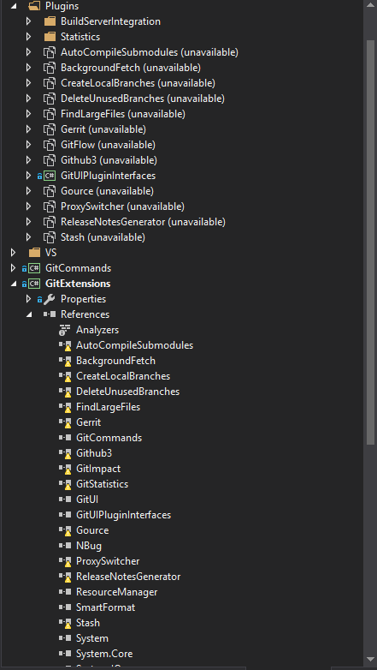Expand the VS folder
The height and width of the screenshot is (670, 377).
[x=13, y=253]
